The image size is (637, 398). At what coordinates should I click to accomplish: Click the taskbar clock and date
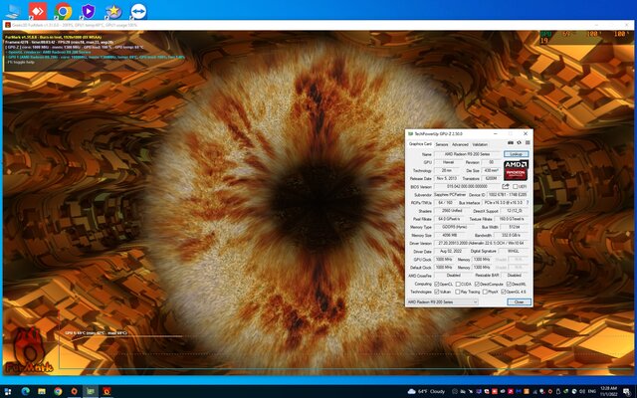(608, 391)
